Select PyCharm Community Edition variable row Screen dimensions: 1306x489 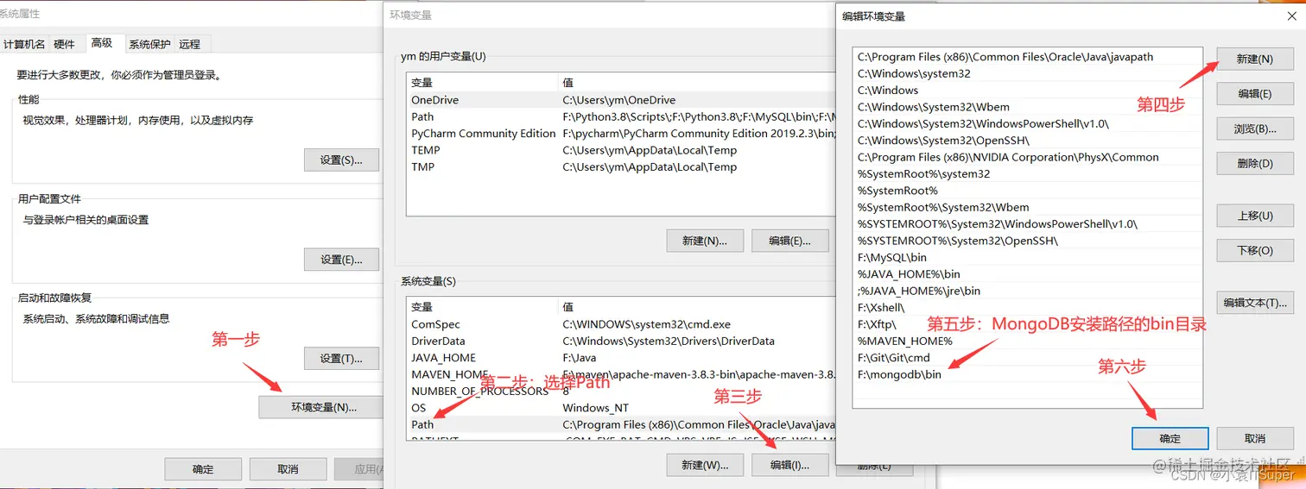pyautogui.click(x=621, y=134)
